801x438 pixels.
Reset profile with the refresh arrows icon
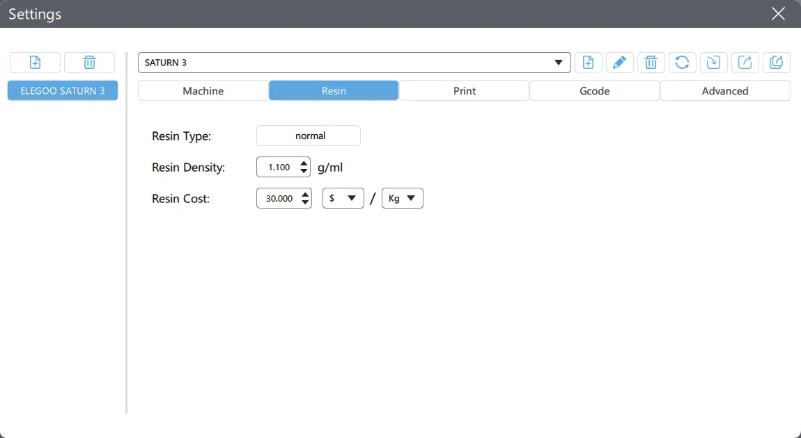click(x=682, y=63)
